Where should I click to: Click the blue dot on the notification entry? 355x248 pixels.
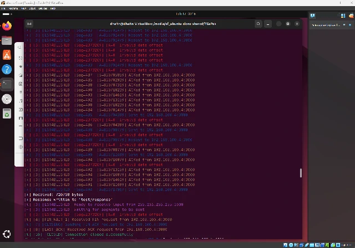coord(350,25)
